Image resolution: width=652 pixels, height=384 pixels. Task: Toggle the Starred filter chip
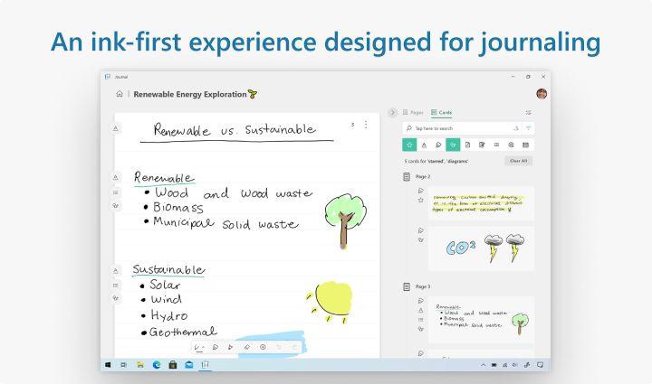coord(409,145)
